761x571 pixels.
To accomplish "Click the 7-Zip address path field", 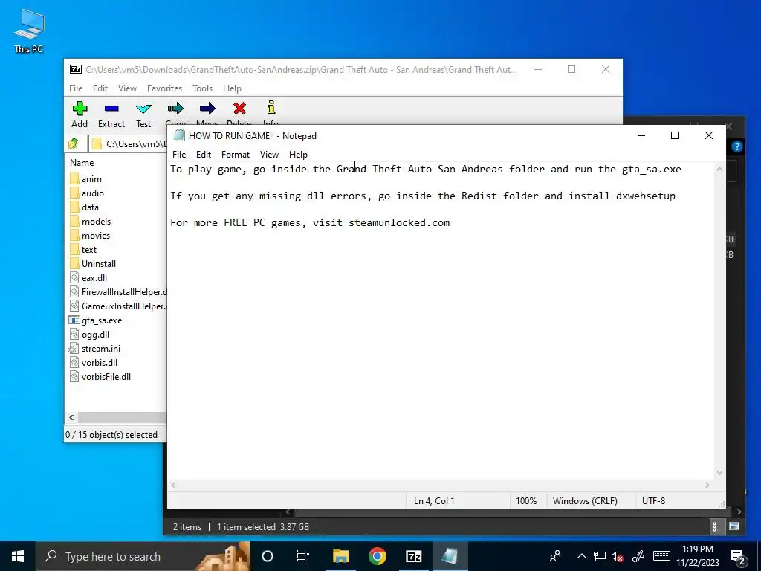I will point(129,143).
